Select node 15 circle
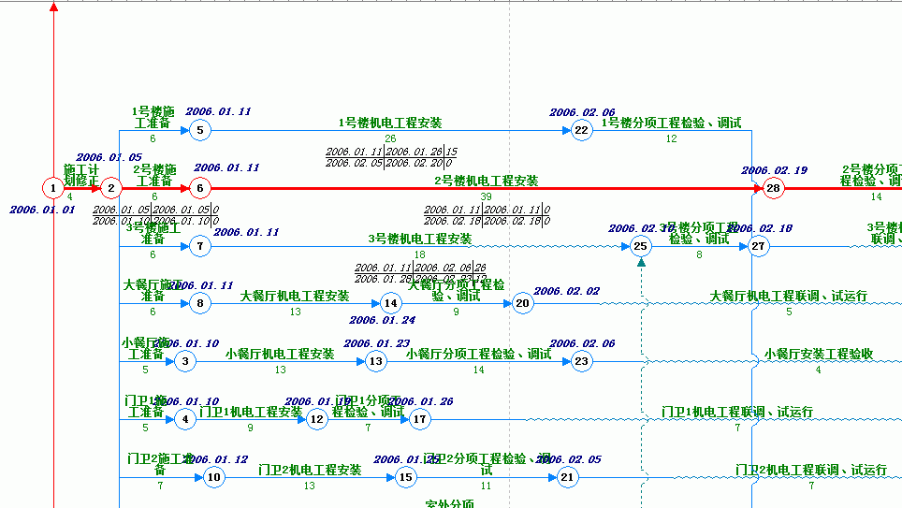This screenshot has height=508, width=902. (x=405, y=477)
